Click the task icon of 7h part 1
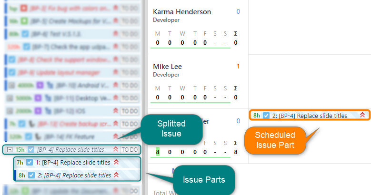Image resolution: width=371 pixels, height=195 pixels. 30,162
